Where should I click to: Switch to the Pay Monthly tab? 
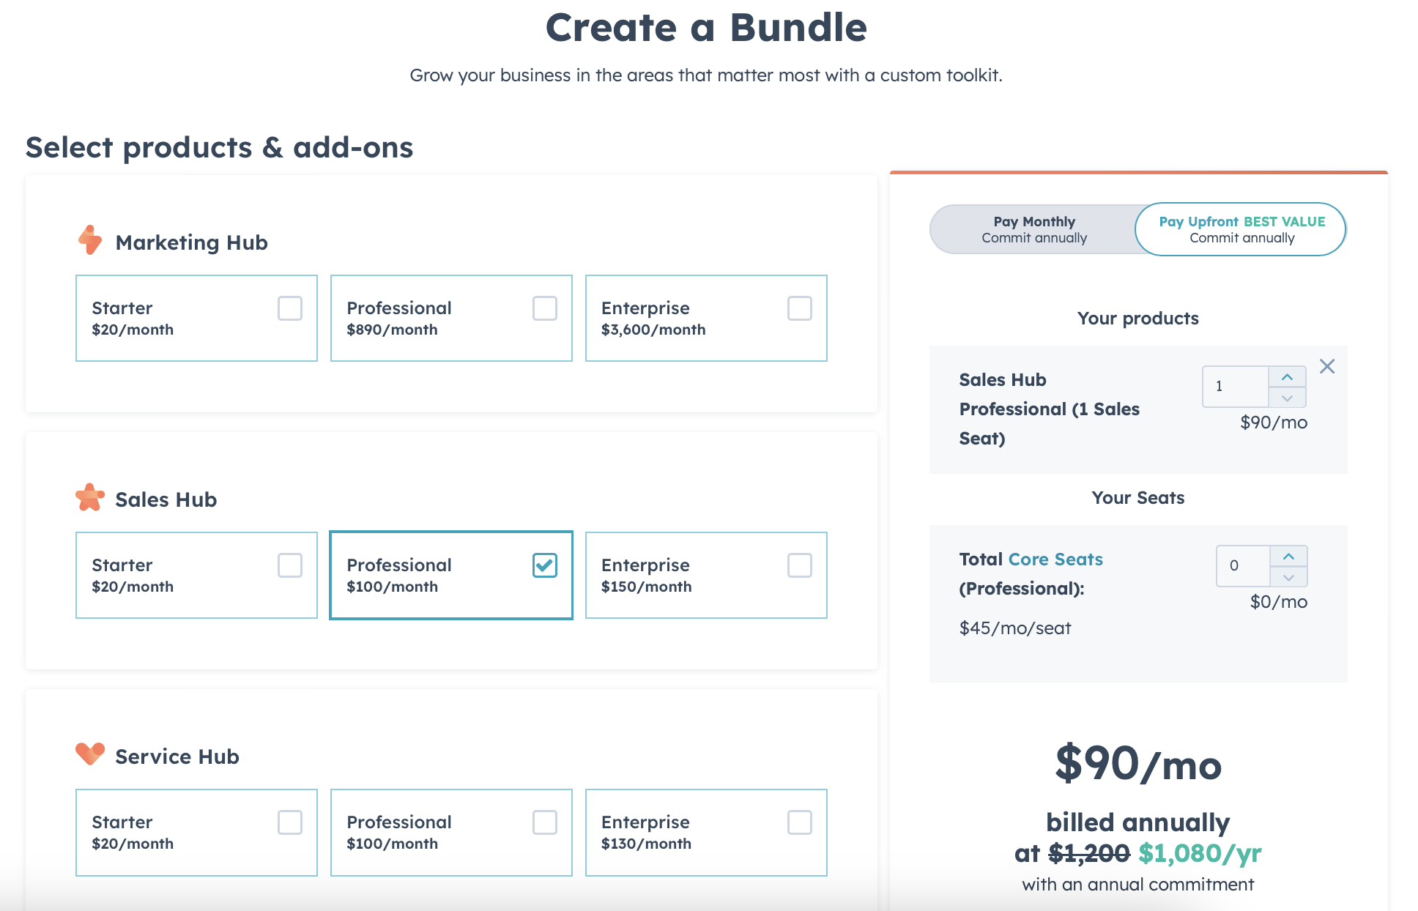(1033, 229)
